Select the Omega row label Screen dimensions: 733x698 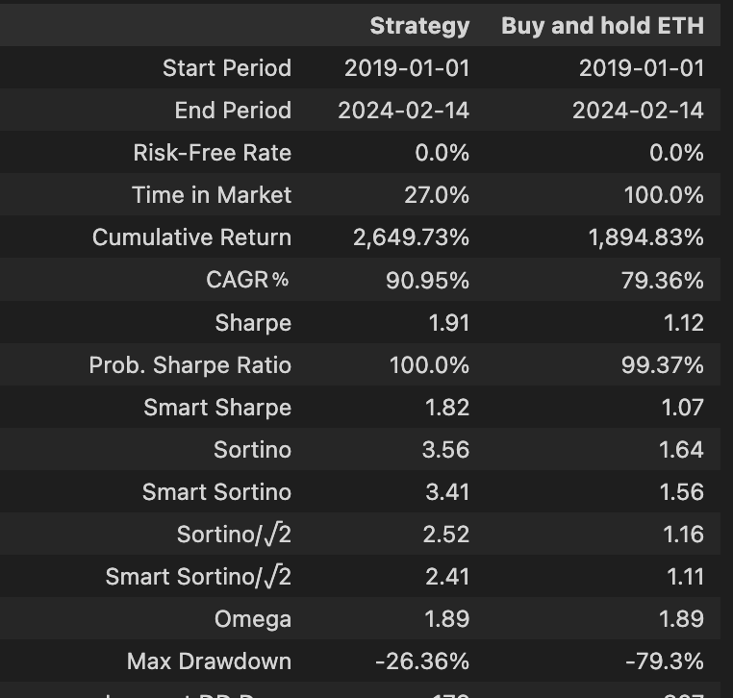252,619
